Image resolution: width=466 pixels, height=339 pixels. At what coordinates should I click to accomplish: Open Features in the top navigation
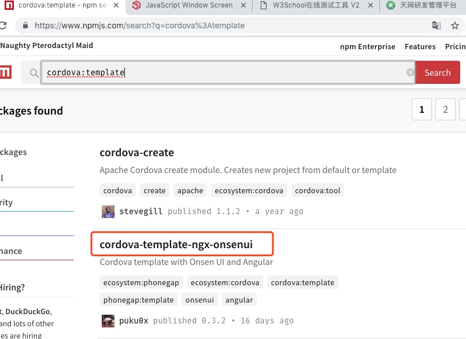point(420,47)
